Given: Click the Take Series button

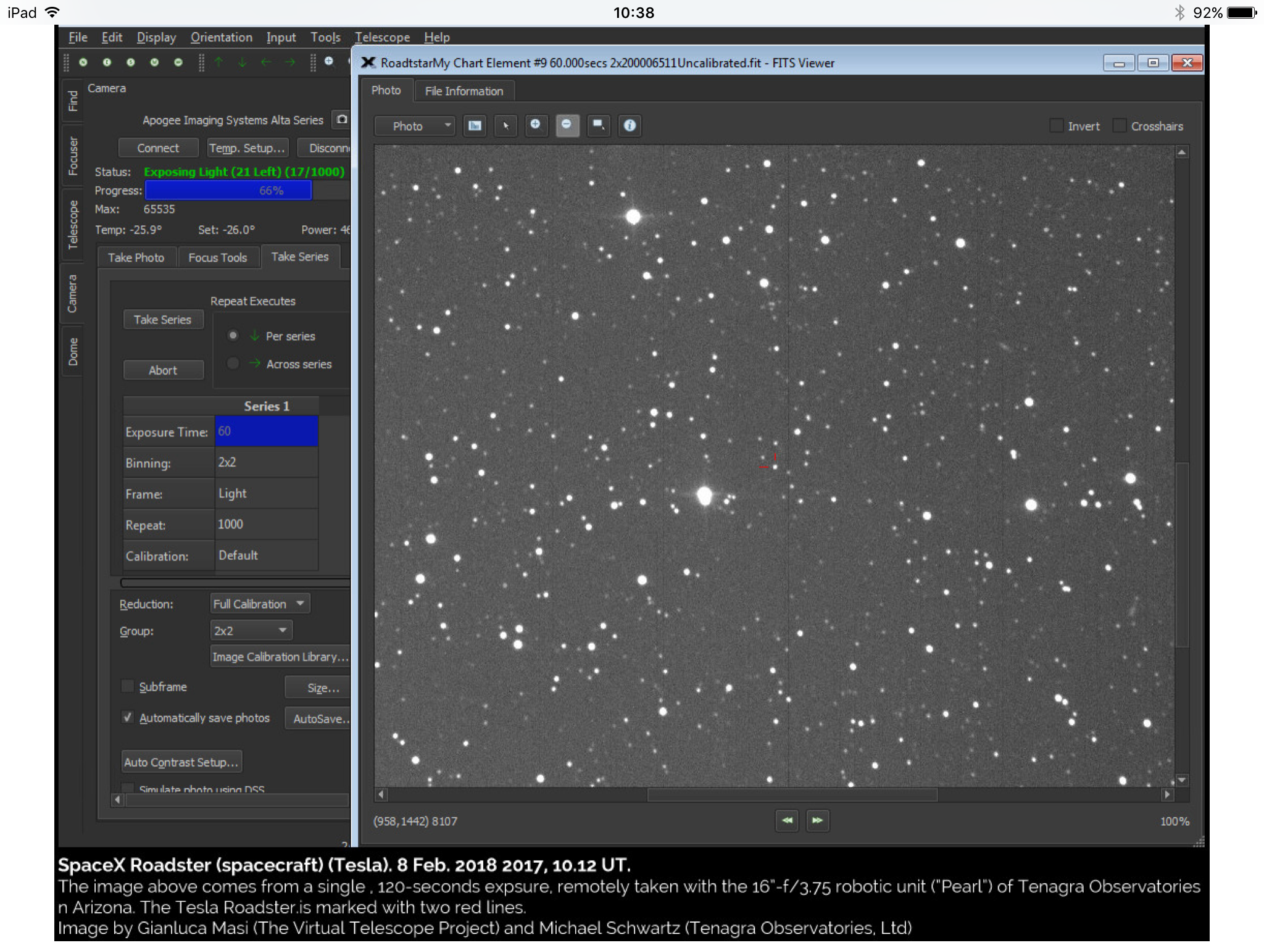Looking at the screenshot, I should coord(163,320).
